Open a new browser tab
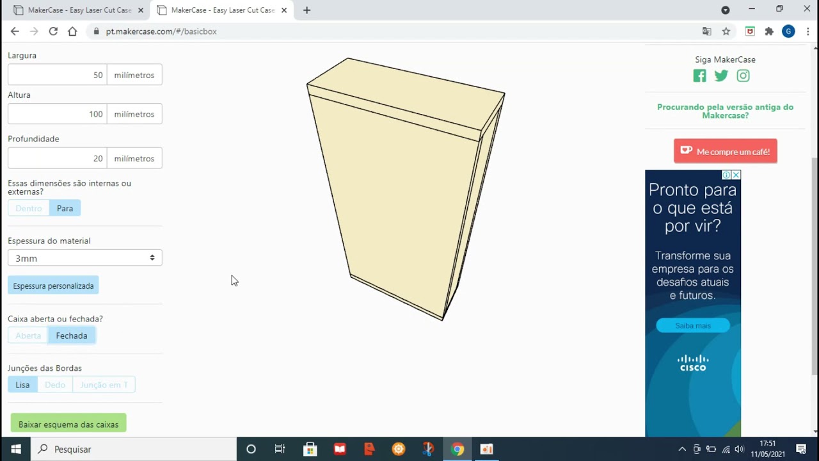Image resolution: width=819 pixels, height=461 pixels. tap(306, 10)
